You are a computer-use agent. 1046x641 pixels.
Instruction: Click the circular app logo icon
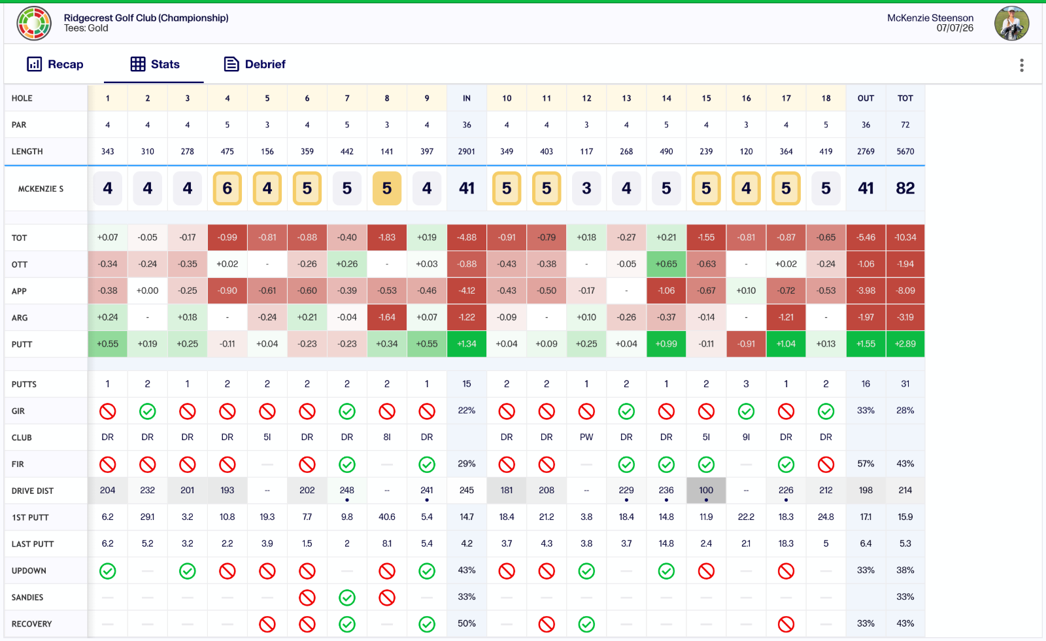[x=34, y=23]
